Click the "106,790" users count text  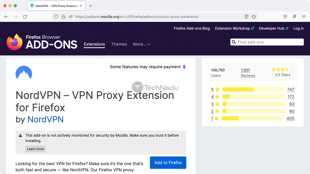218,70
